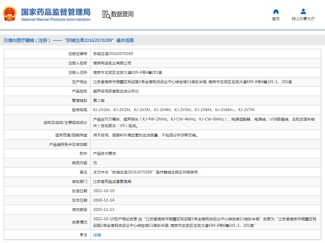The width and height of the screenshot is (325, 243).
Task: Click effective date 2020-12-14
Action: point(104,200)
